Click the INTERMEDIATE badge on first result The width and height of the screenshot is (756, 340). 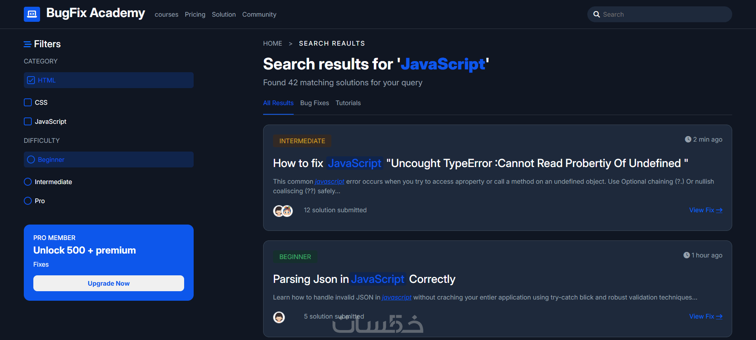(x=302, y=141)
